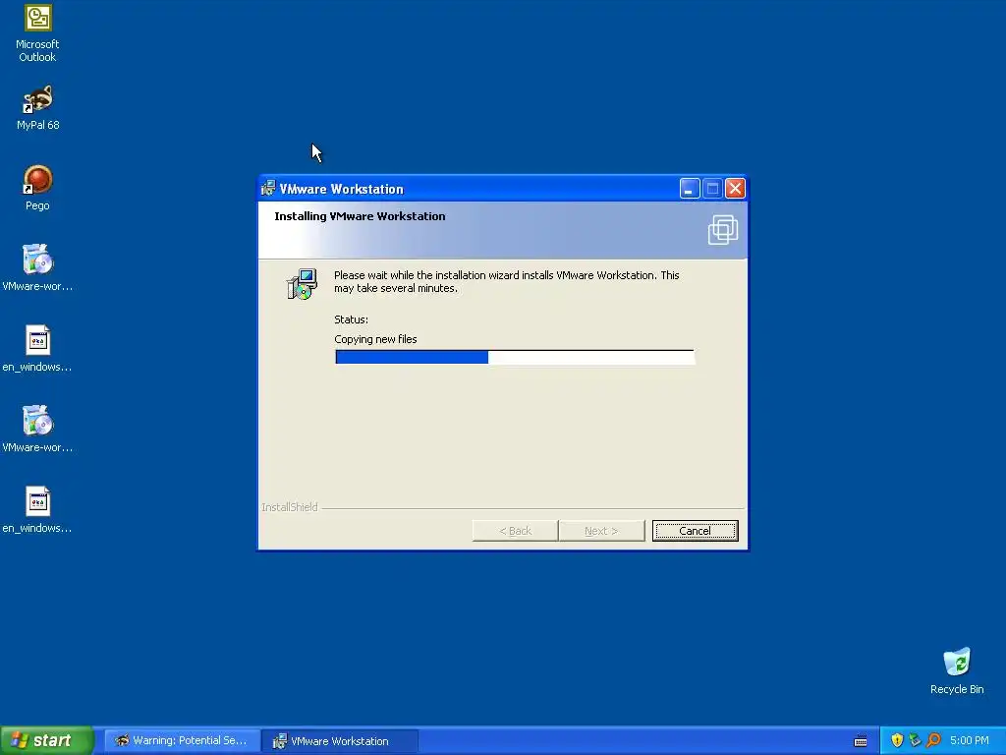The width and height of the screenshot is (1006, 755).
Task: Select the en_windows... file just above Recycle Bin level, lowest on desktop
Action: [37, 510]
